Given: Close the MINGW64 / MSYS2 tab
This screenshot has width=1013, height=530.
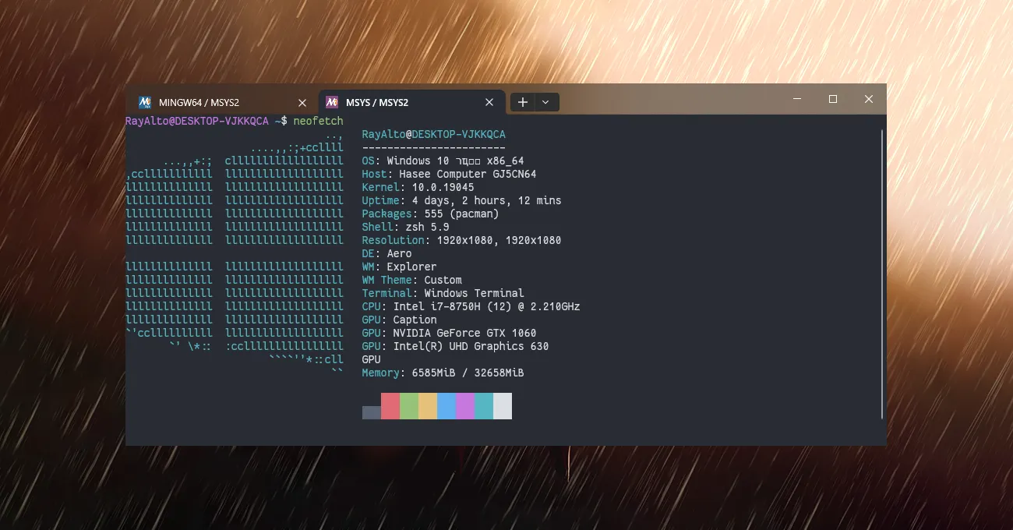Looking at the screenshot, I should (302, 102).
